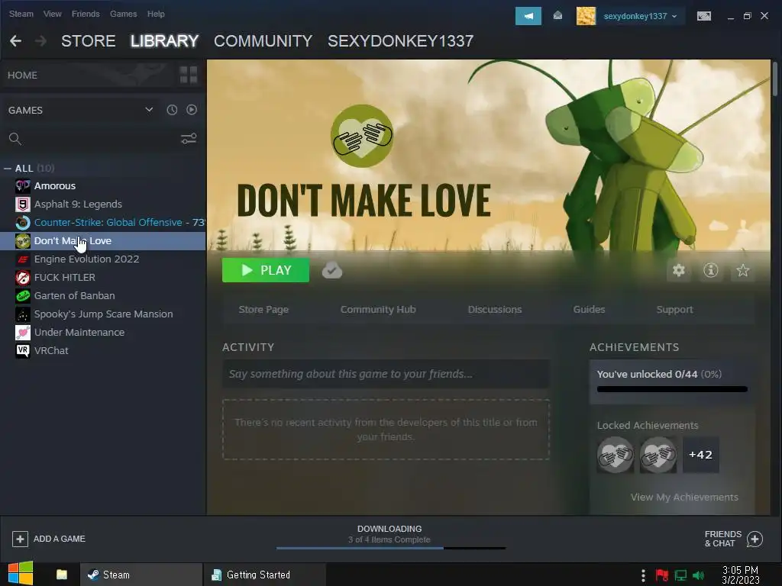Image resolution: width=782 pixels, height=586 pixels.
Task: Open the Games menu
Action: click(123, 14)
